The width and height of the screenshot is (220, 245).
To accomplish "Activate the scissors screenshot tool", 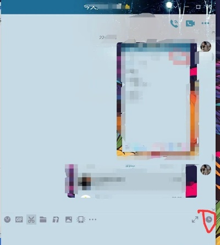I will (31, 220).
